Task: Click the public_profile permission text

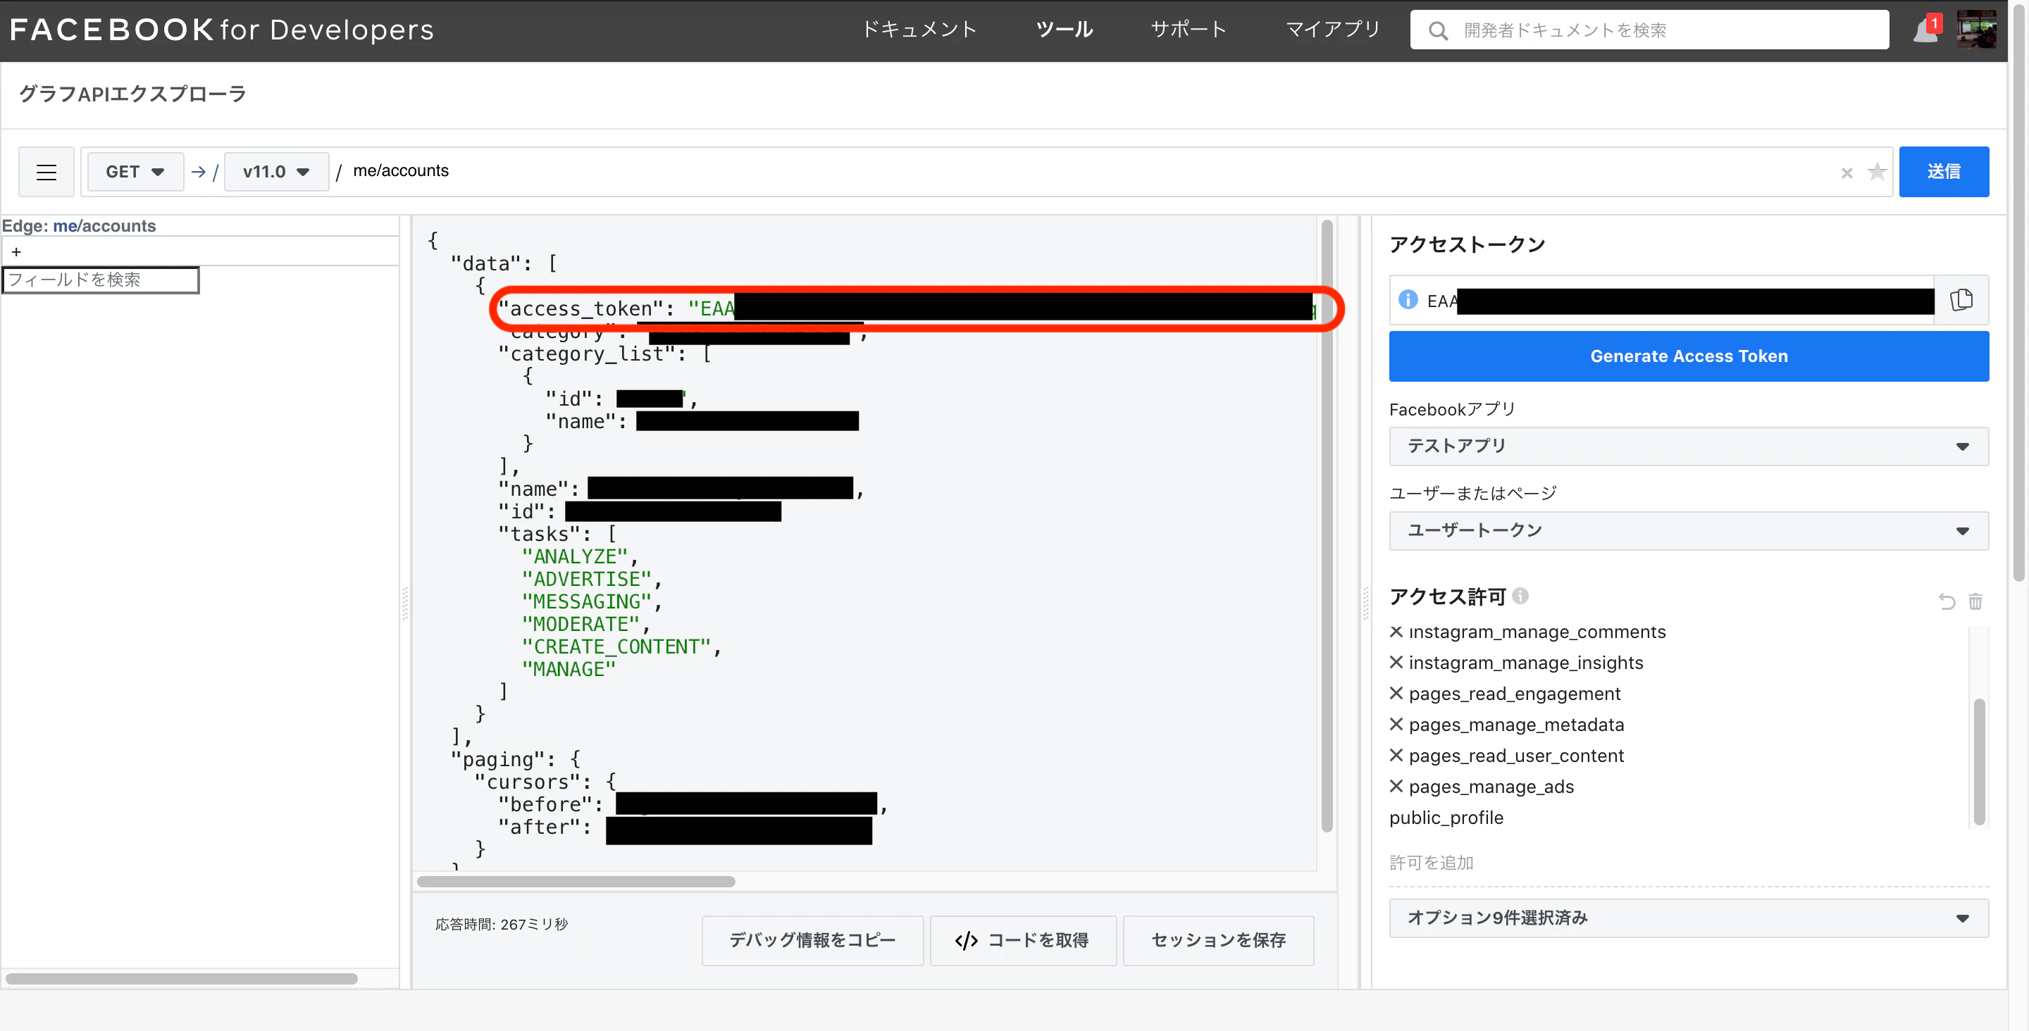Action: click(1446, 818)
